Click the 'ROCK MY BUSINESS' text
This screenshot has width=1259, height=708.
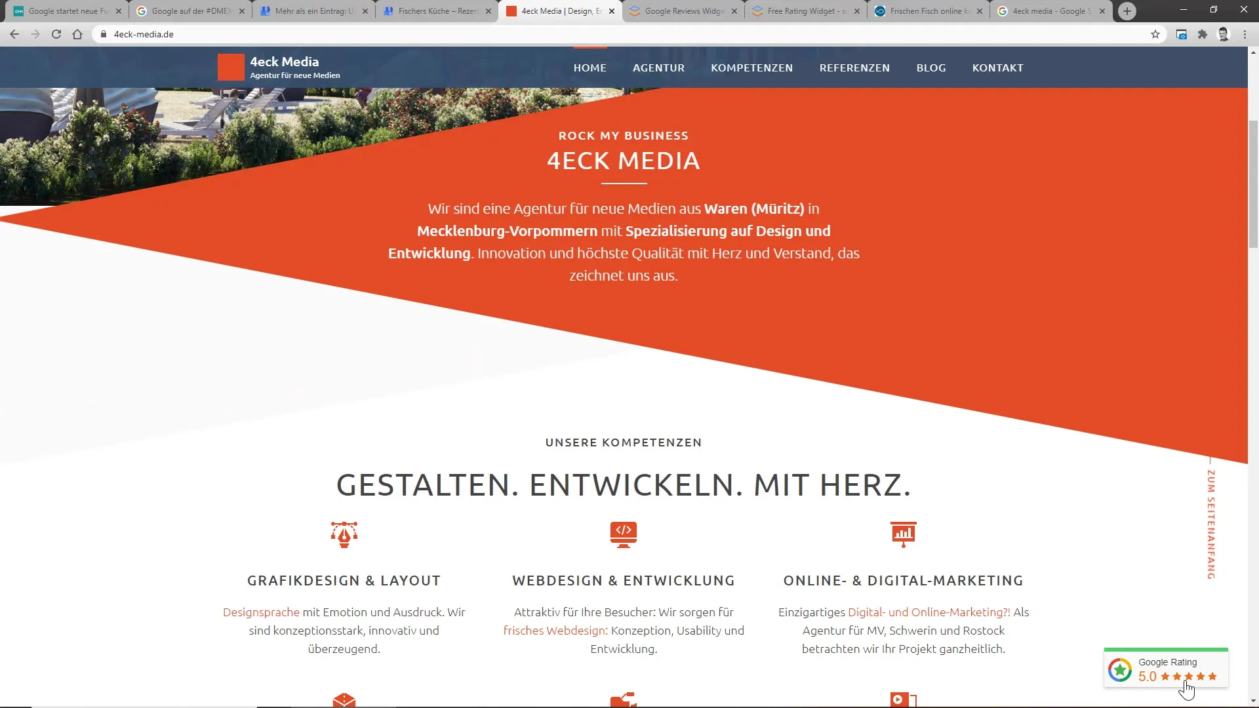point(624,136)
